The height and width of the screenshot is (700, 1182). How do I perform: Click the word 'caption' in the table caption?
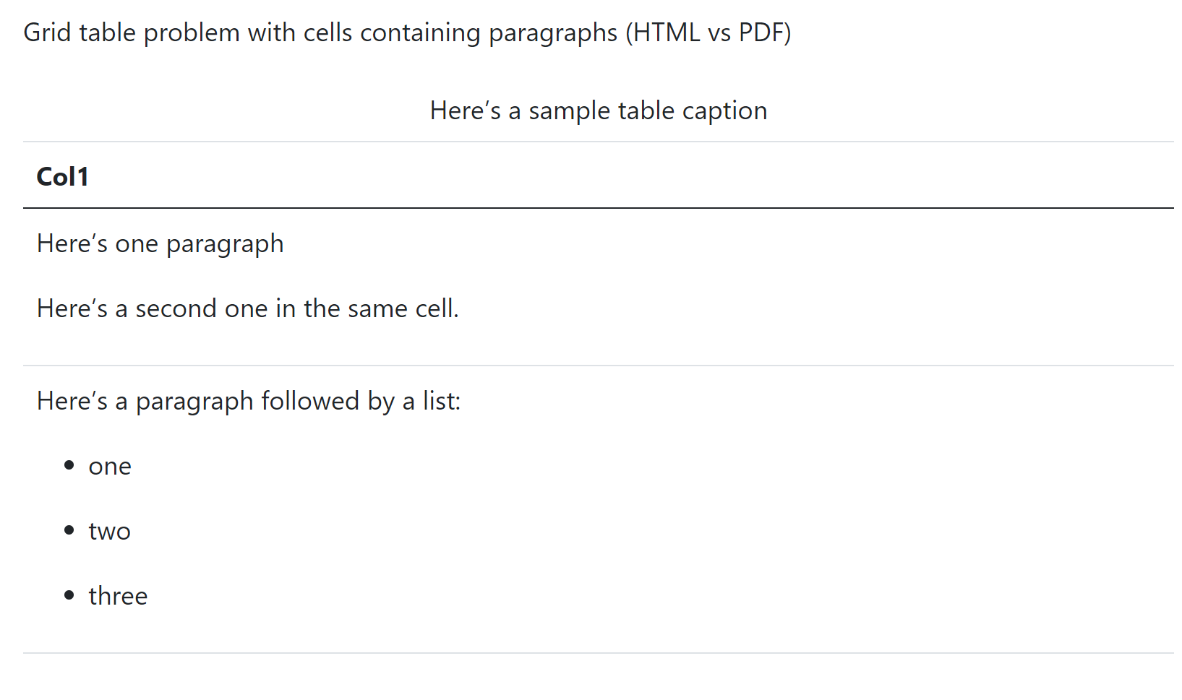(724, 111)
